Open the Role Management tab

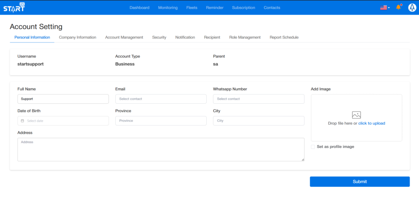245,37
